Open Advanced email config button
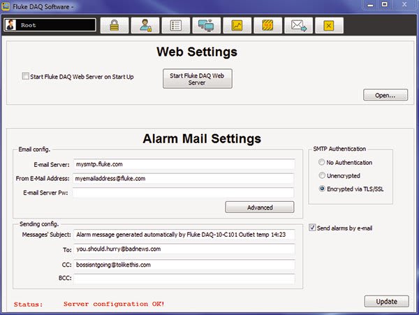419x315 pixels. (260, 207)
